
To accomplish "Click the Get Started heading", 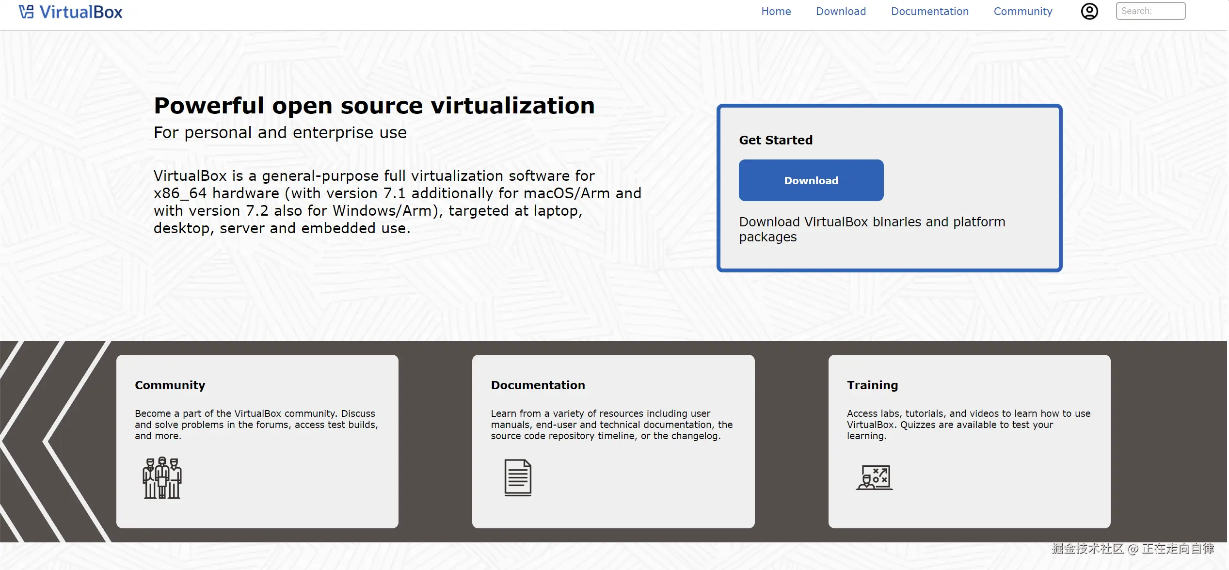I will pos(775,140).
